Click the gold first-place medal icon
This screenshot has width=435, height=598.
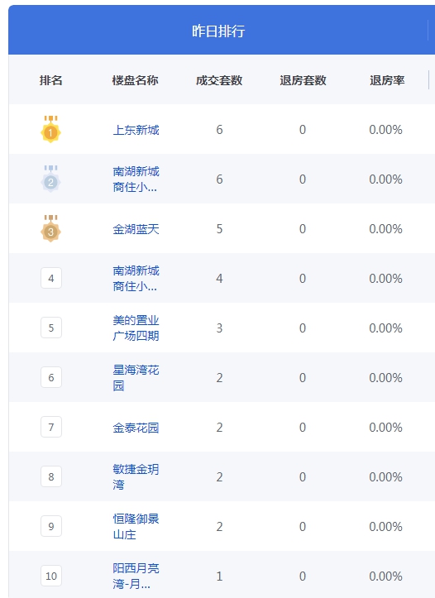[x=50, y=129]
